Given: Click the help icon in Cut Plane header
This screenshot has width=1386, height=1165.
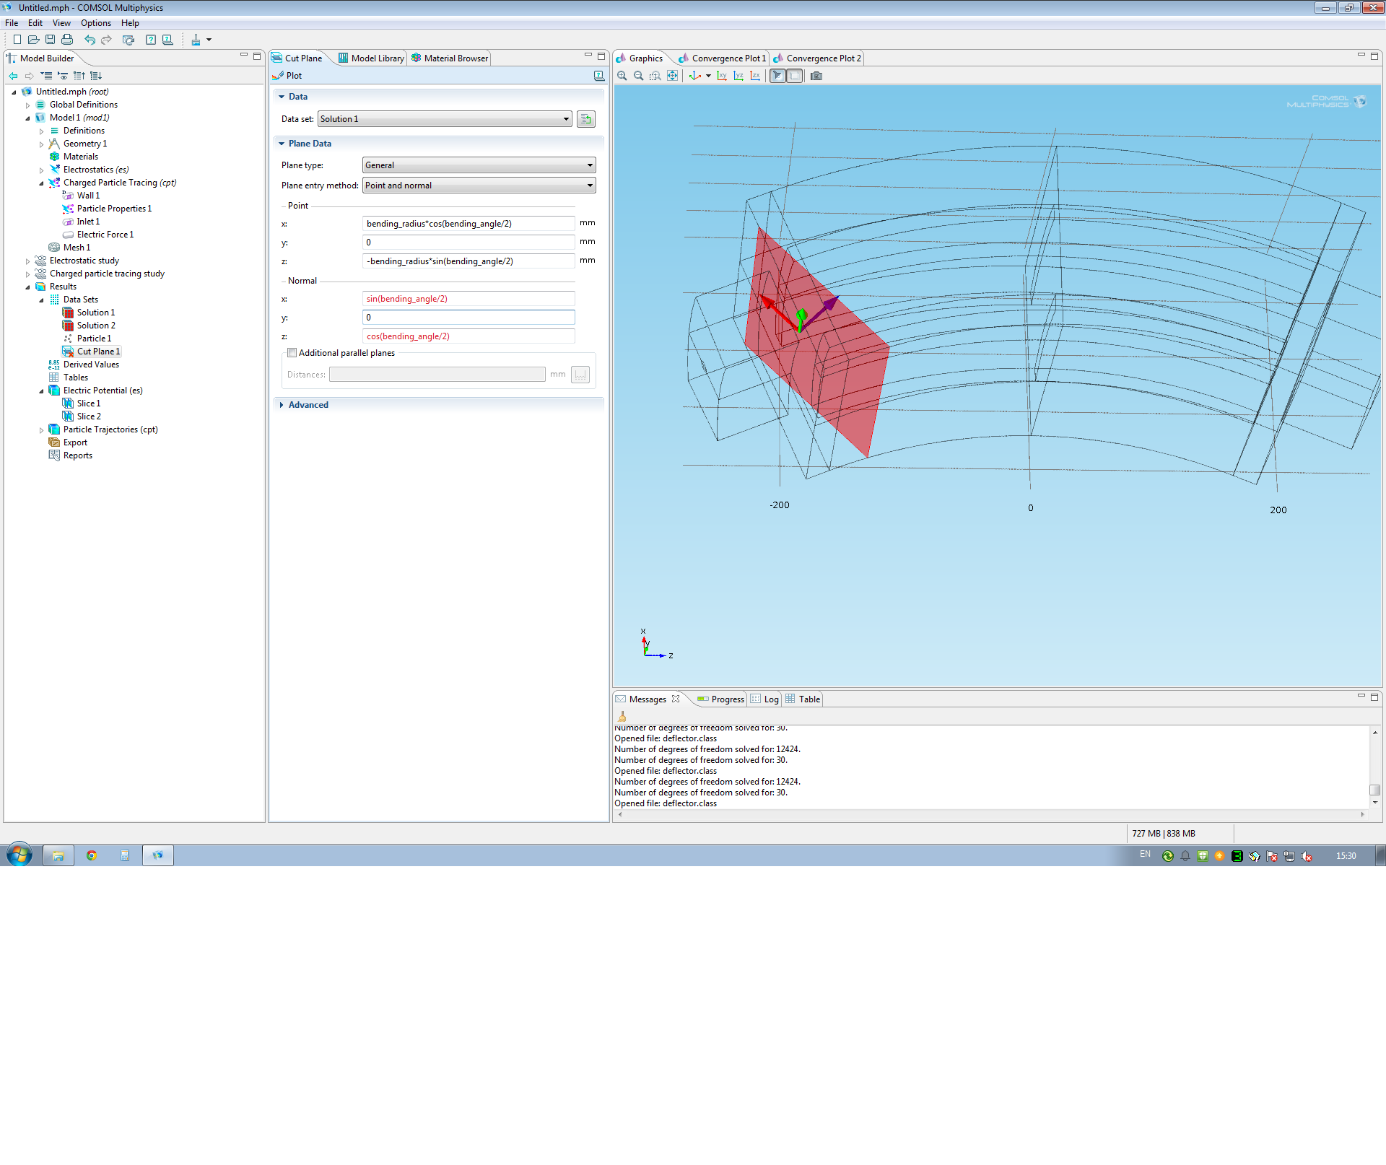Looking at the screenshot, I should click(598, 76).
